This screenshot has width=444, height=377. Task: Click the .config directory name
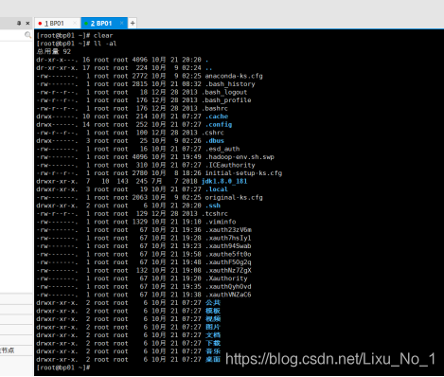[219, 124]
